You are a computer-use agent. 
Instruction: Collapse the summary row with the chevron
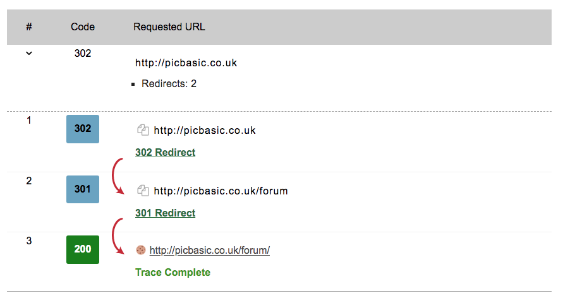tap(28, 54)
